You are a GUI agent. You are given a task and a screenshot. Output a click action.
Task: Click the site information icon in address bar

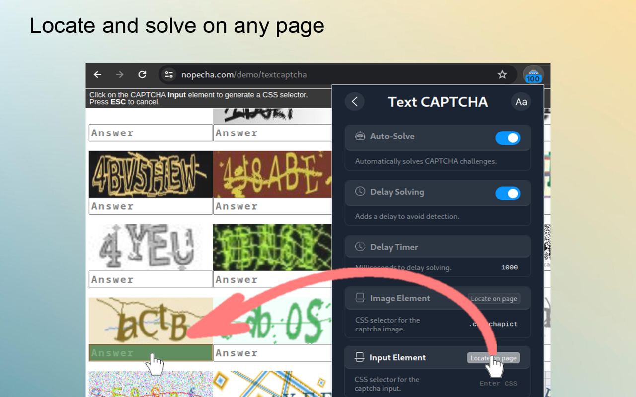click(x=168, y=75)
